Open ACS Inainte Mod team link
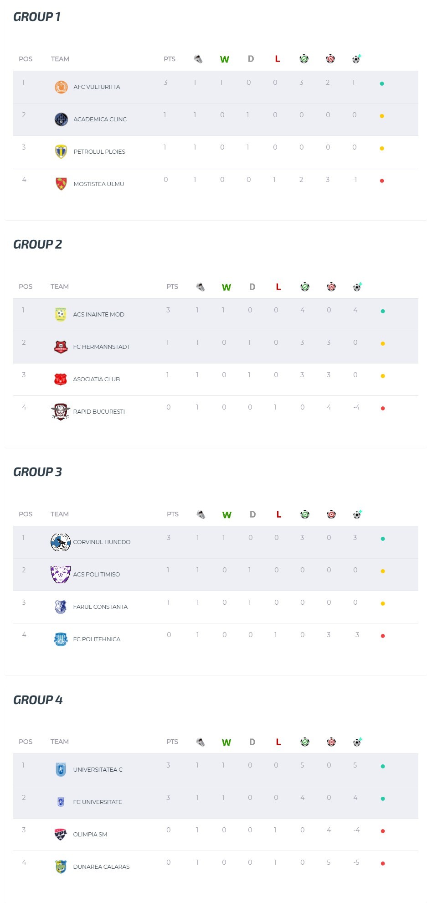Viewport: 427px width, 903px height. 98,314
